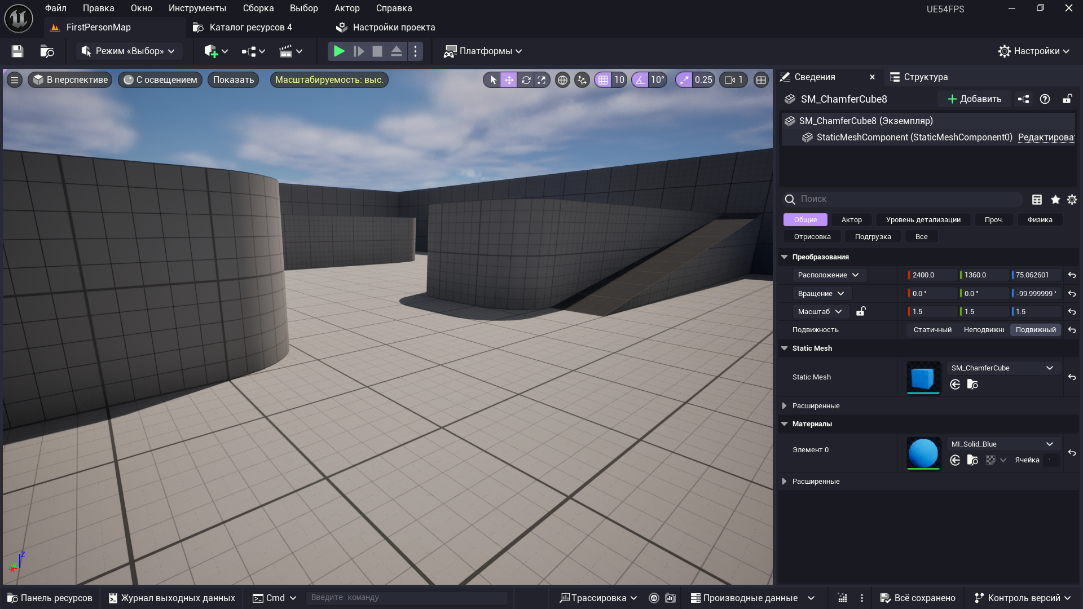Toggle the scale lock ratio icon
The height and width of the screenshot is (609, 1083).
(x=861, y=311)
